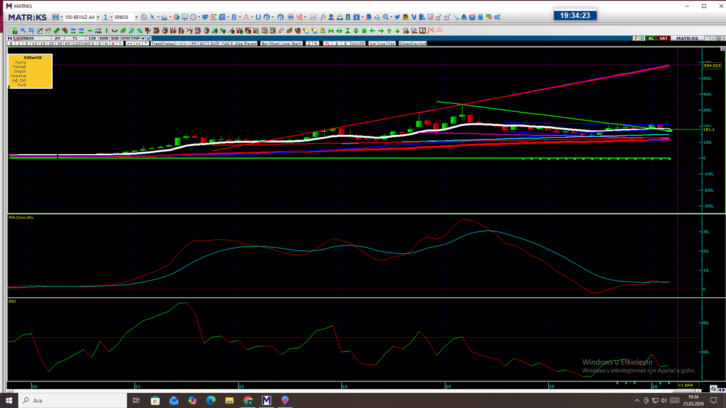This screenshot has width=726, height=408.
Task: Switch chart type to Mum candlesticks
Action: click(x=275, y=44)
